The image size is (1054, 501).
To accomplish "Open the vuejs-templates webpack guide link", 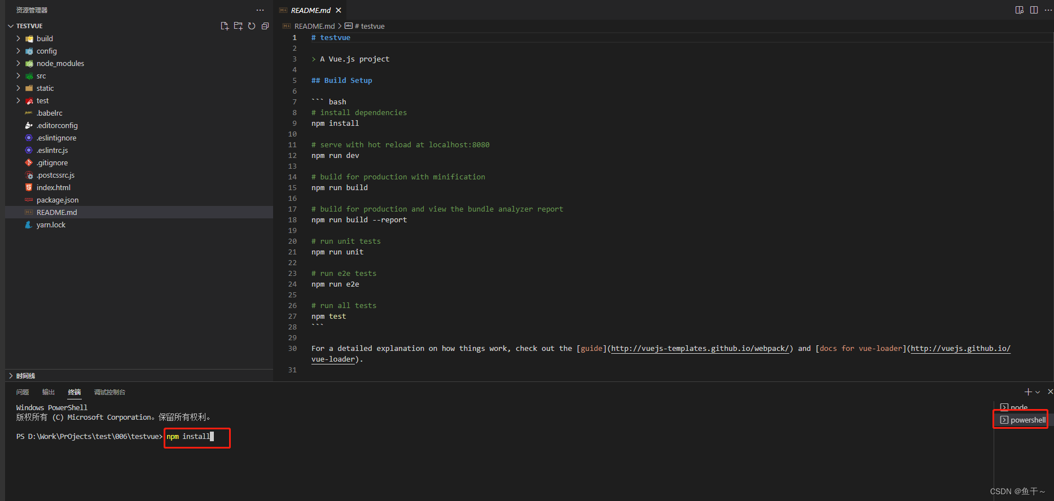I will [700, 349].
